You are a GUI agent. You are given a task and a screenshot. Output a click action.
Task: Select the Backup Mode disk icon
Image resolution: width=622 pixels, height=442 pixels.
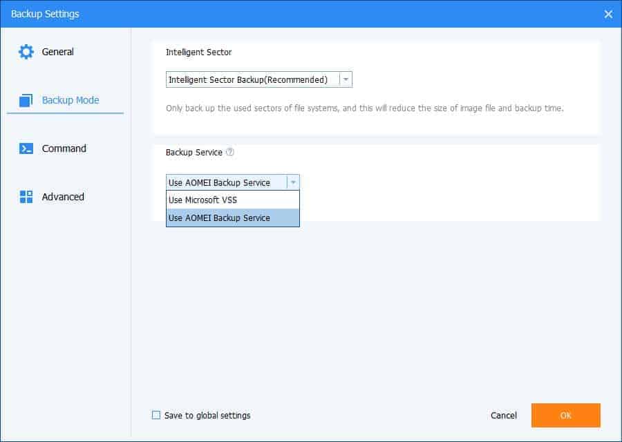pyautogui.click(x=26, y=99)
